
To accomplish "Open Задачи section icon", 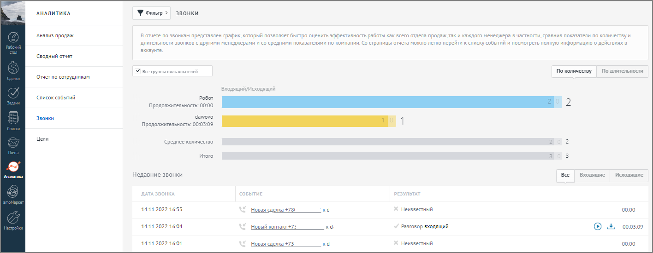I will pos(13,95).
